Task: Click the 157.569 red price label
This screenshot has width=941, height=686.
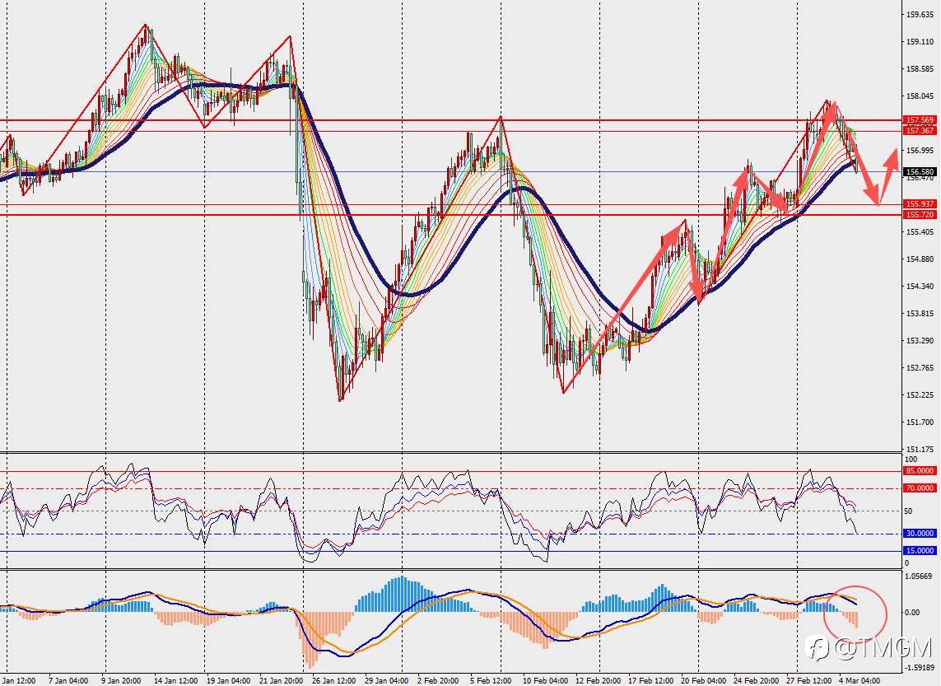Action: tap(920, 120)
